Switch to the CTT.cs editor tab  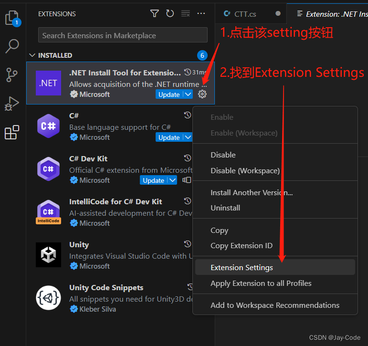(x=251, y=14)
